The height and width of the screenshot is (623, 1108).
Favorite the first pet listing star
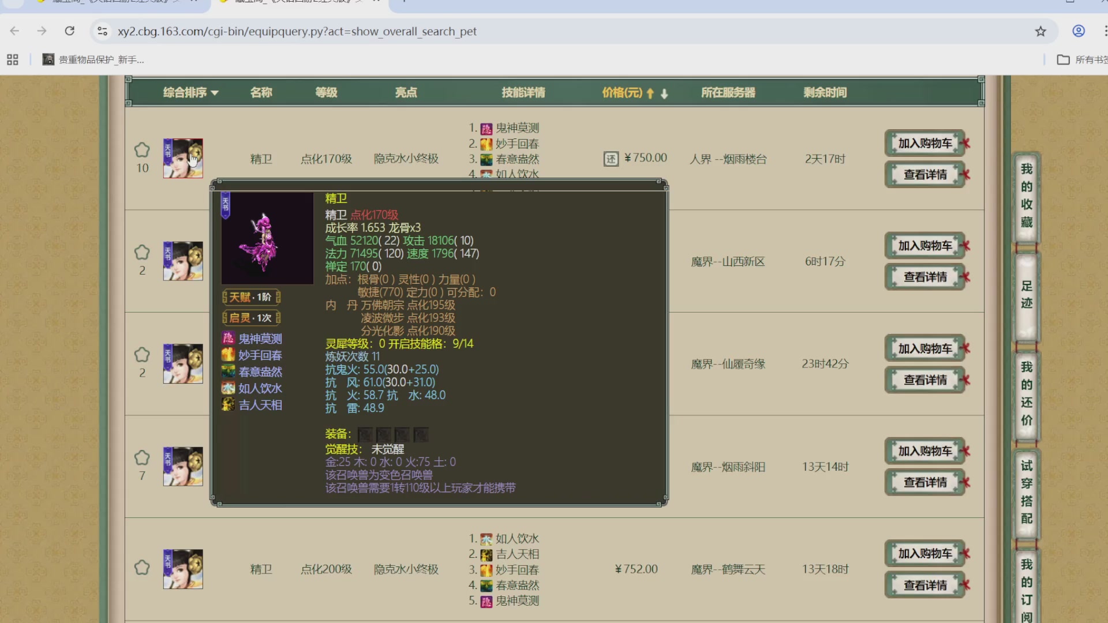142,150
